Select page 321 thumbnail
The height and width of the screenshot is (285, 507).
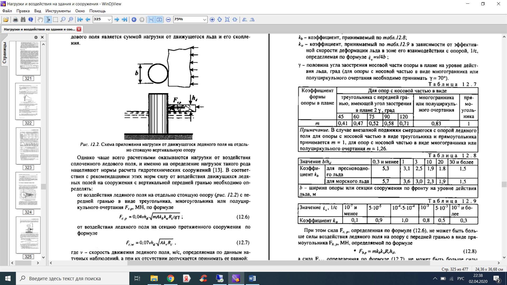[28, 58]
